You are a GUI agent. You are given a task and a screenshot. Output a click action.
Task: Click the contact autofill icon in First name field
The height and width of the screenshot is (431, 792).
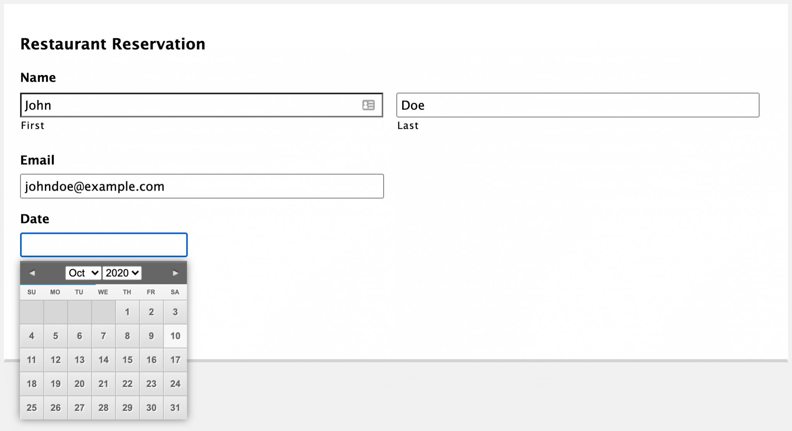(x=368, y=105)
